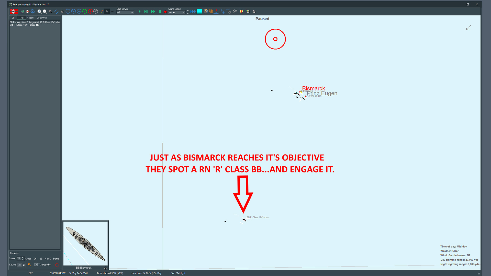The width and height of the screenshot is (491, 276).
Task: Toggle the padlock icon in toolbar
Action: pos(62,11)
